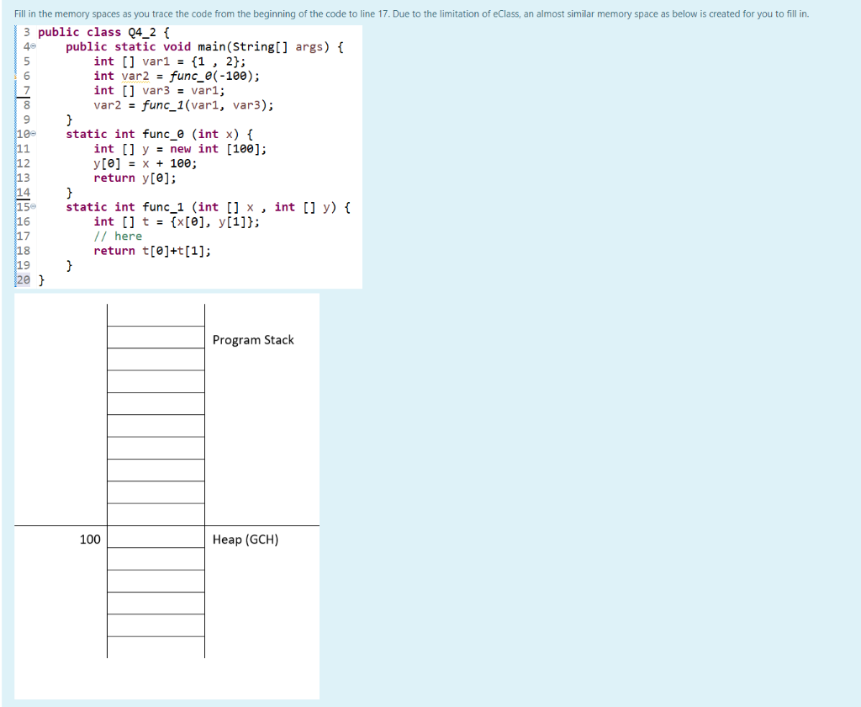Image resolution: width=861 pixels, height=707 pixels.
Task: Click the closing brace on line 20
Action: pyautogui.click(x=41, y=279)
